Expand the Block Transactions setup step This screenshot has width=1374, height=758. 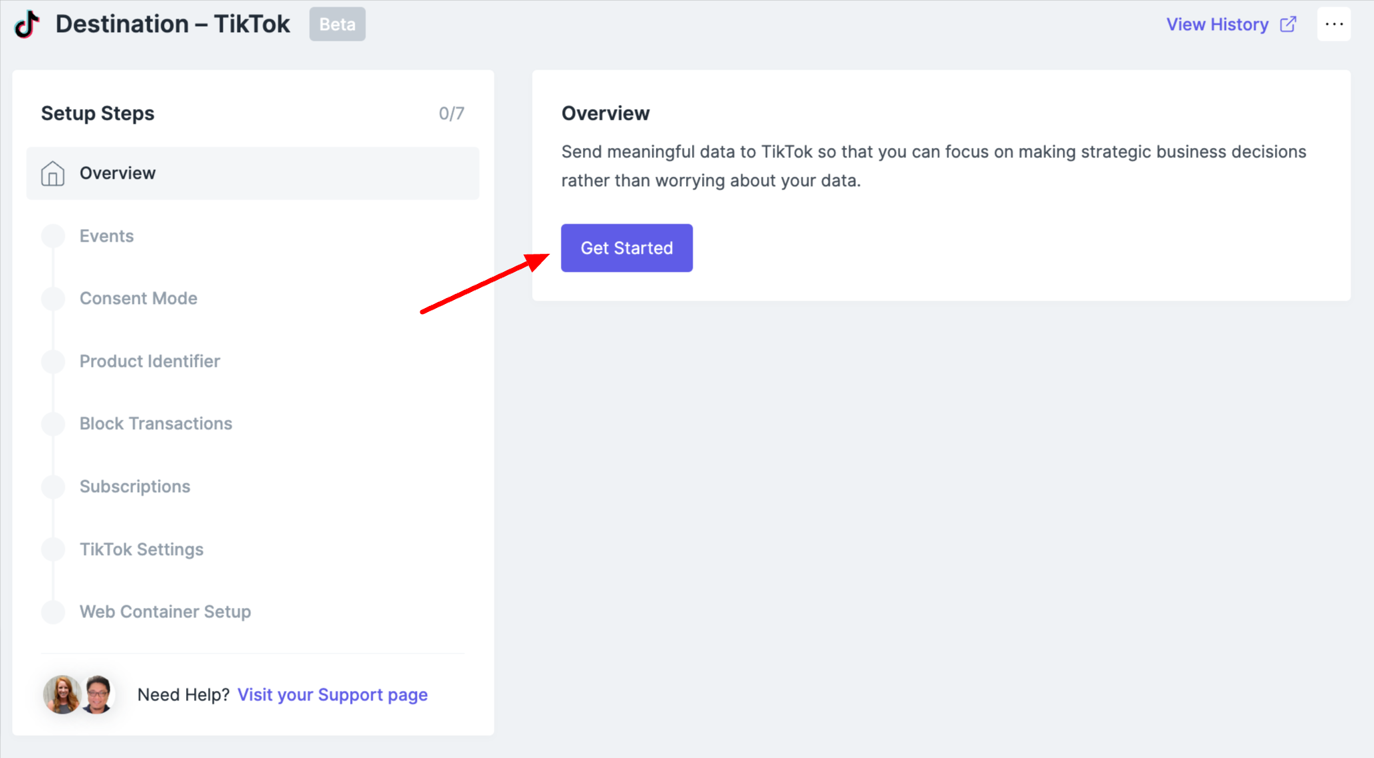(156, 423)
